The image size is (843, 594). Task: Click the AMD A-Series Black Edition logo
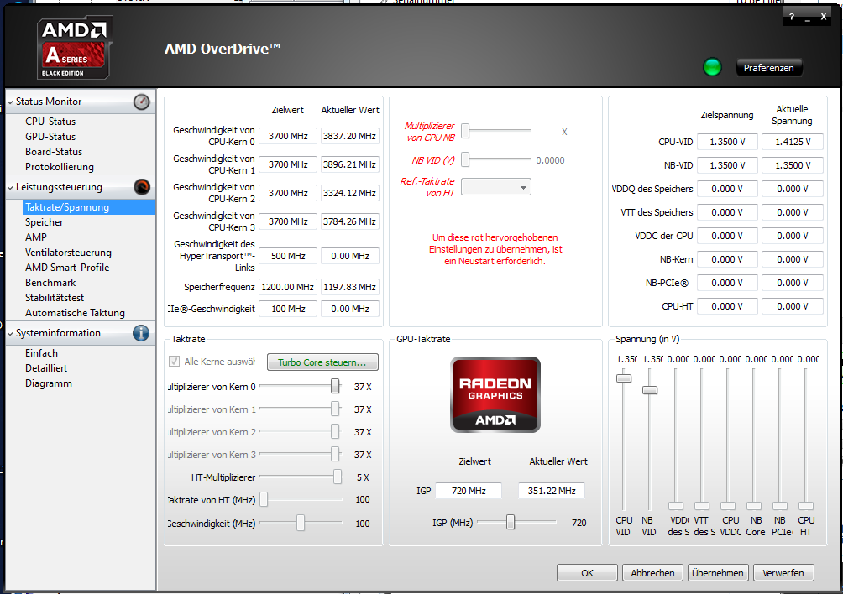coord(74,48)
